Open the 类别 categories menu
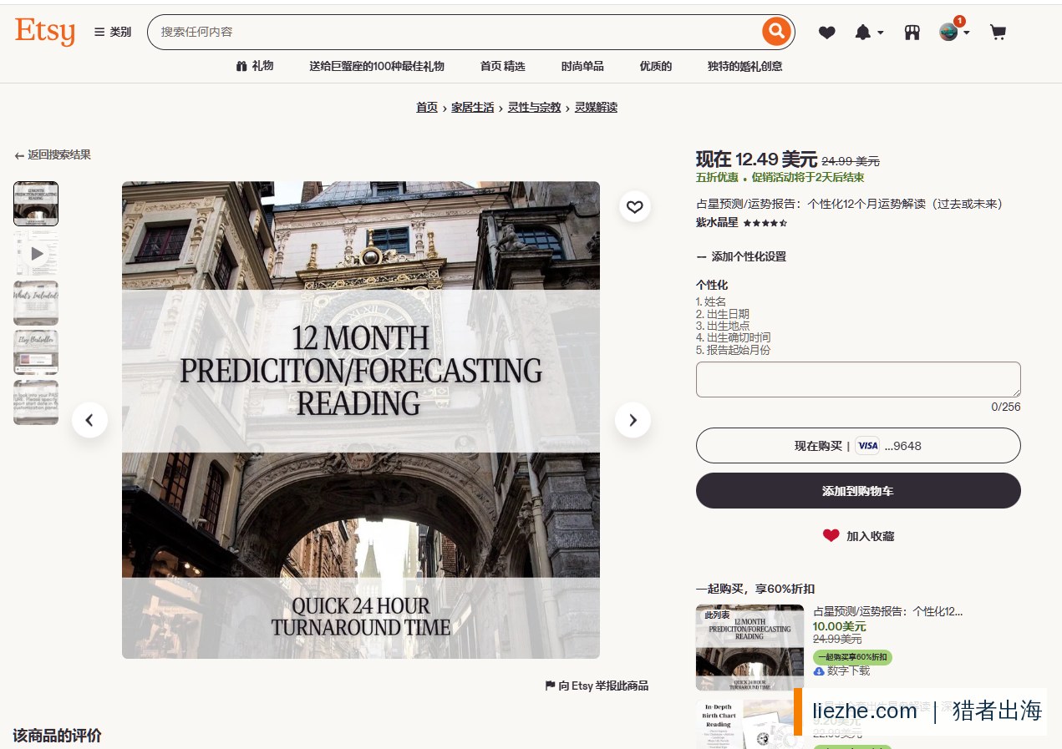Image resolution: width=1062 pixels, height=749 pixels. (x=113, y=32)
